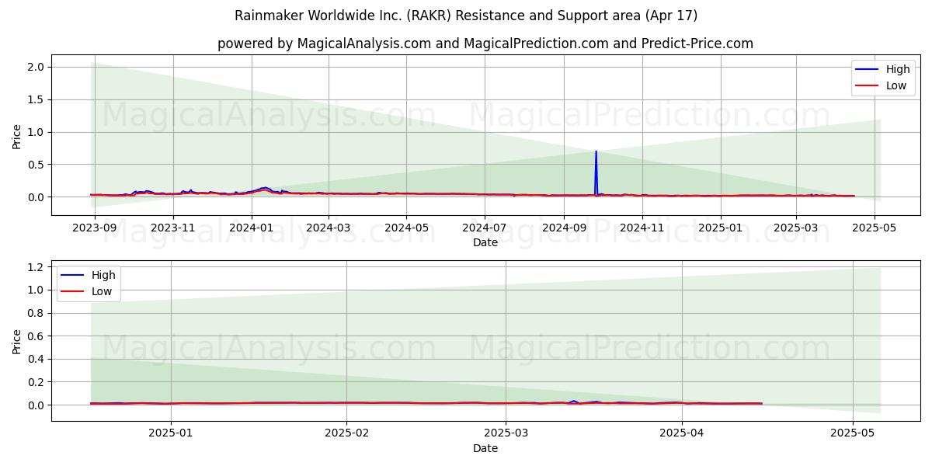Click the '0.4' price tick on the bottom chart
Viewport: 932px width, 466px height.
[x=37, y=360]
